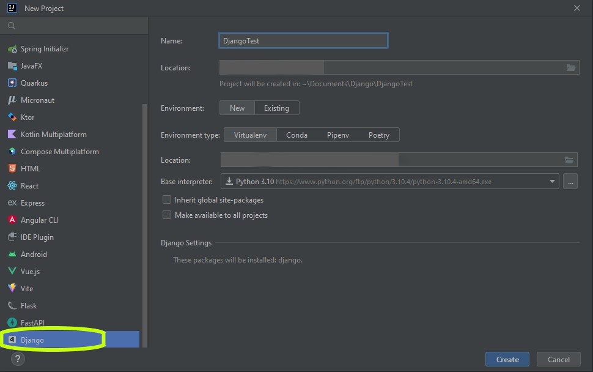
Task: Select Vite project label
Action: tap(27, 288)
